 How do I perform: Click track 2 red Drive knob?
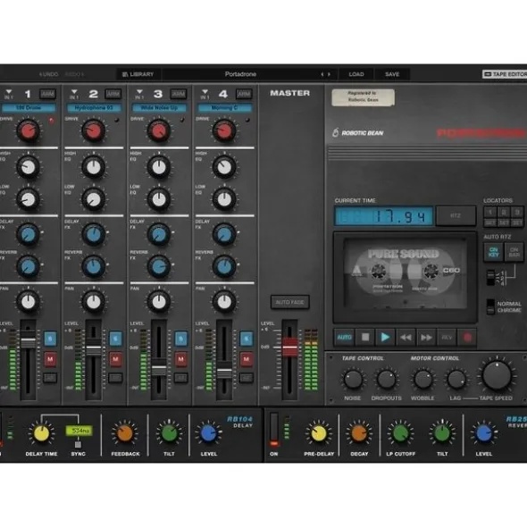(x=93, y=130)
